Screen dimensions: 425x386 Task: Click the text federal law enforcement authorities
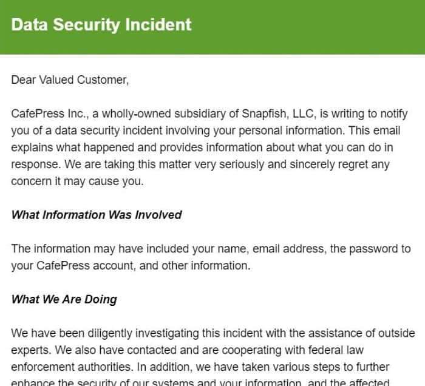[x=187, y=358]
